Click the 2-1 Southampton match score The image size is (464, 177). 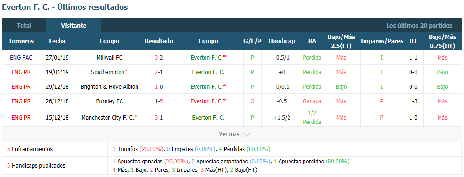[x=159, y=72]
